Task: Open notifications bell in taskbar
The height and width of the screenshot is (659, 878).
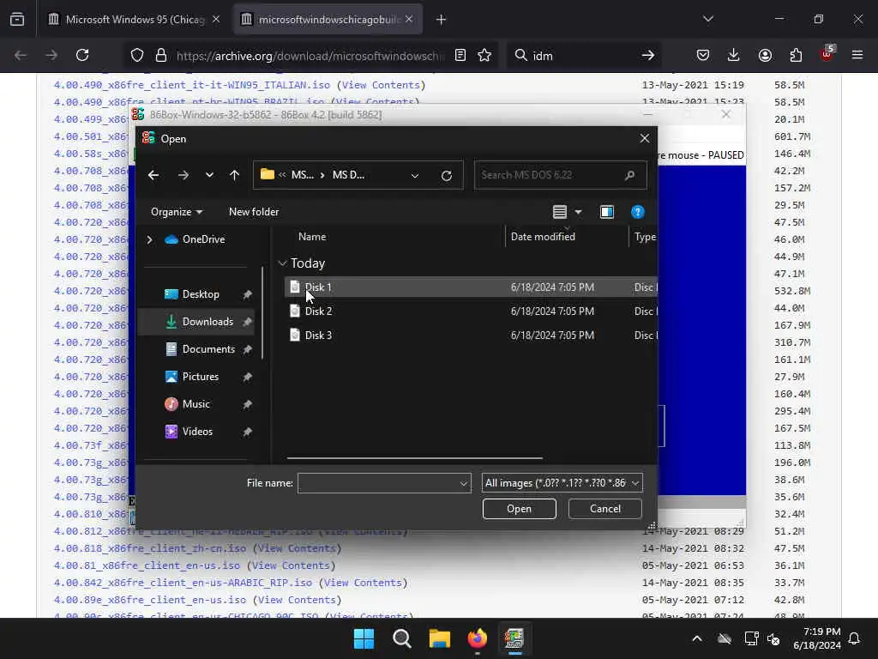Action: coord(854,638)
